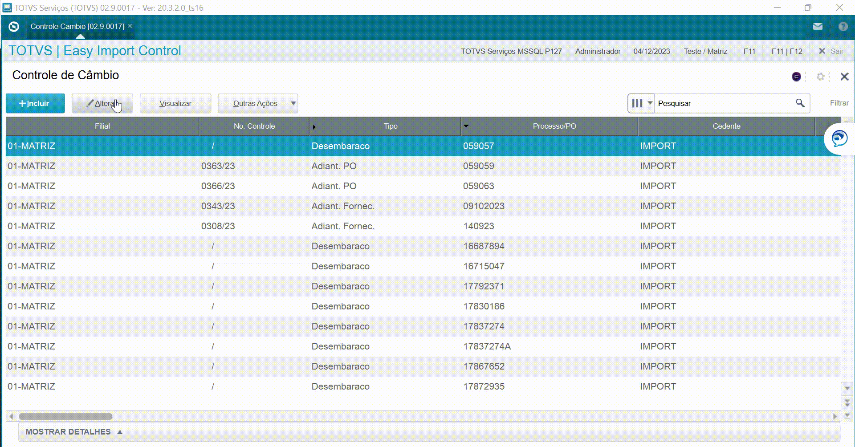
Task: Click the TOTVS Serviços MSSQL P127 label
Action: tap(511, 51)
